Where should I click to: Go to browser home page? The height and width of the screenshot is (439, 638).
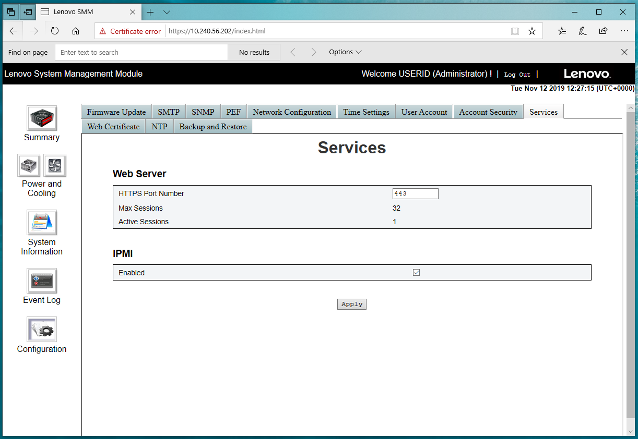tap(76, 31)
